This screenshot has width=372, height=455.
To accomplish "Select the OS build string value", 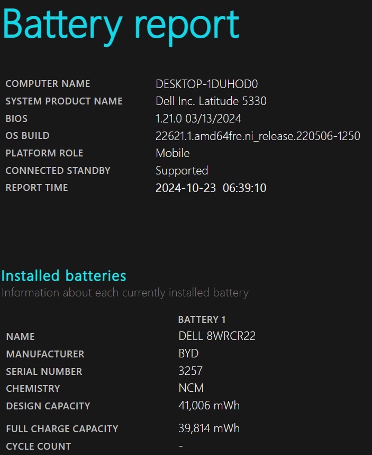I will [258, 136].
